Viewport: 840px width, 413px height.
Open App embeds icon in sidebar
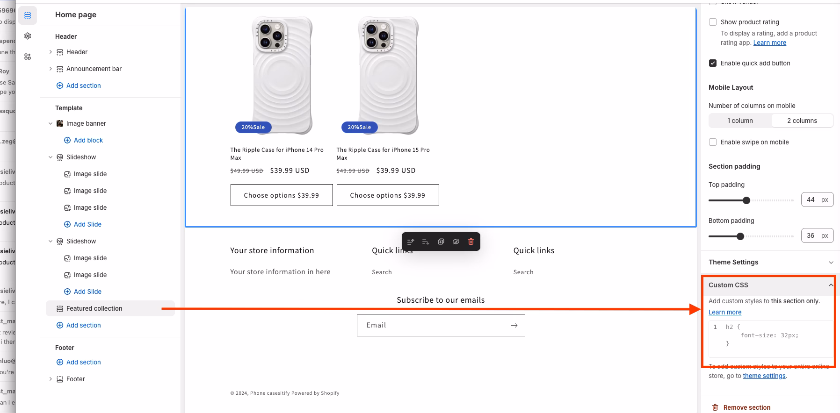tap(28, 56)
